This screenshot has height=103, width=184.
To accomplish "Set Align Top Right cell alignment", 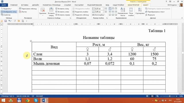I will [x=116, y=9].
